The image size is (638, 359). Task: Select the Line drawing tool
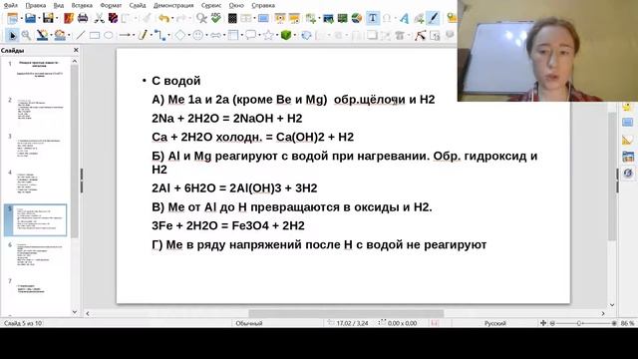[80, 36]
